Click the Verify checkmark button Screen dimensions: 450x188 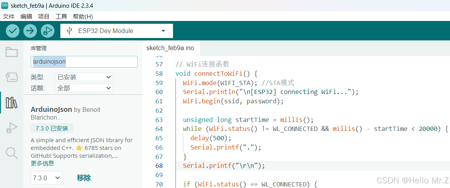tap(12, 31)
